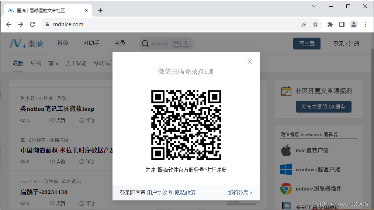The width and height of the screenshot is (374, 210).
Task: Open the 用户协议 link
Action: (x=157, y=193)
